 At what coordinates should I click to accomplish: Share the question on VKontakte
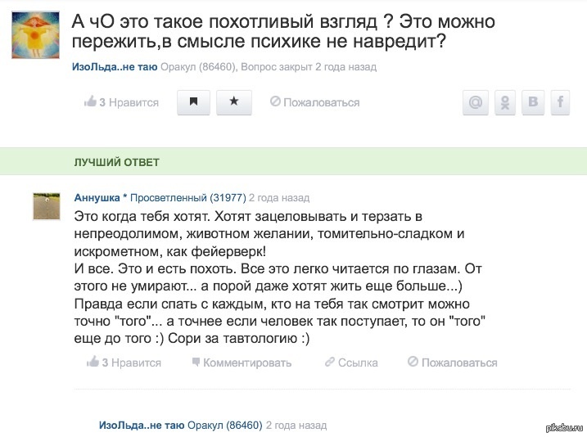(x=533, y=102)
